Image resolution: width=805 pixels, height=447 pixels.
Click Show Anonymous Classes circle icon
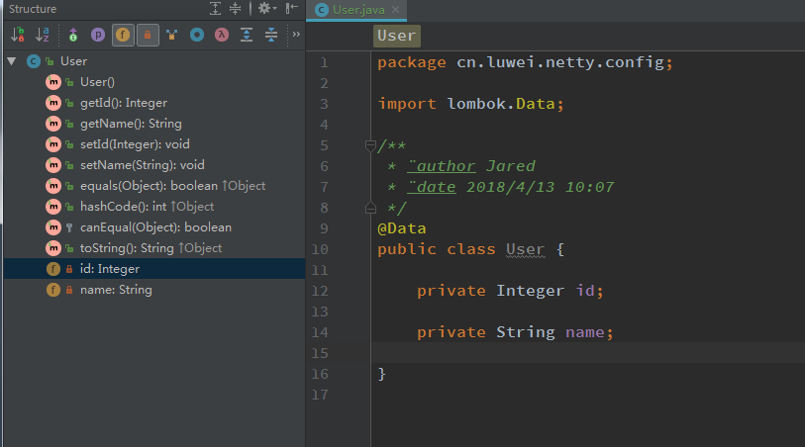tap(197, 35)
